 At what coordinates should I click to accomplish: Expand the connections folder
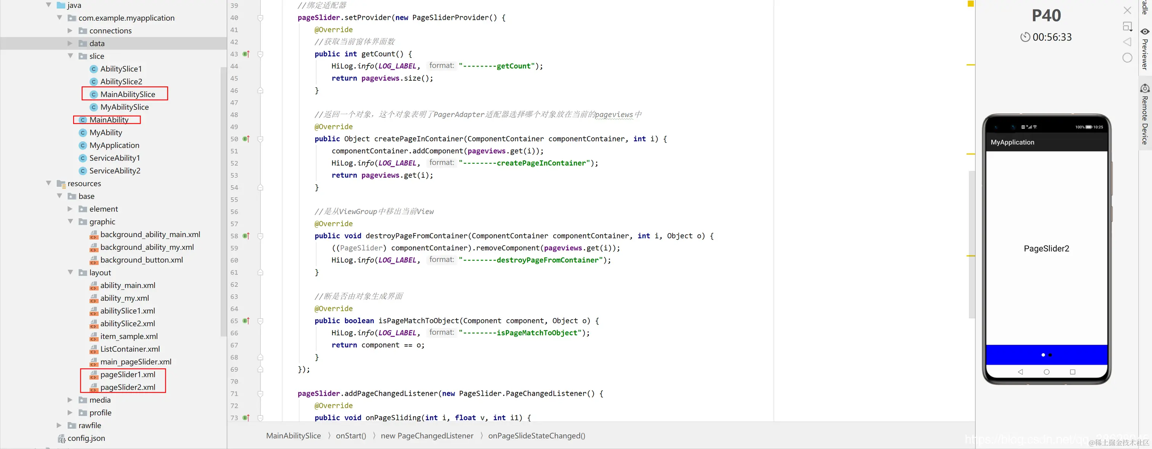pyautogui.click(x=70, y=30)
